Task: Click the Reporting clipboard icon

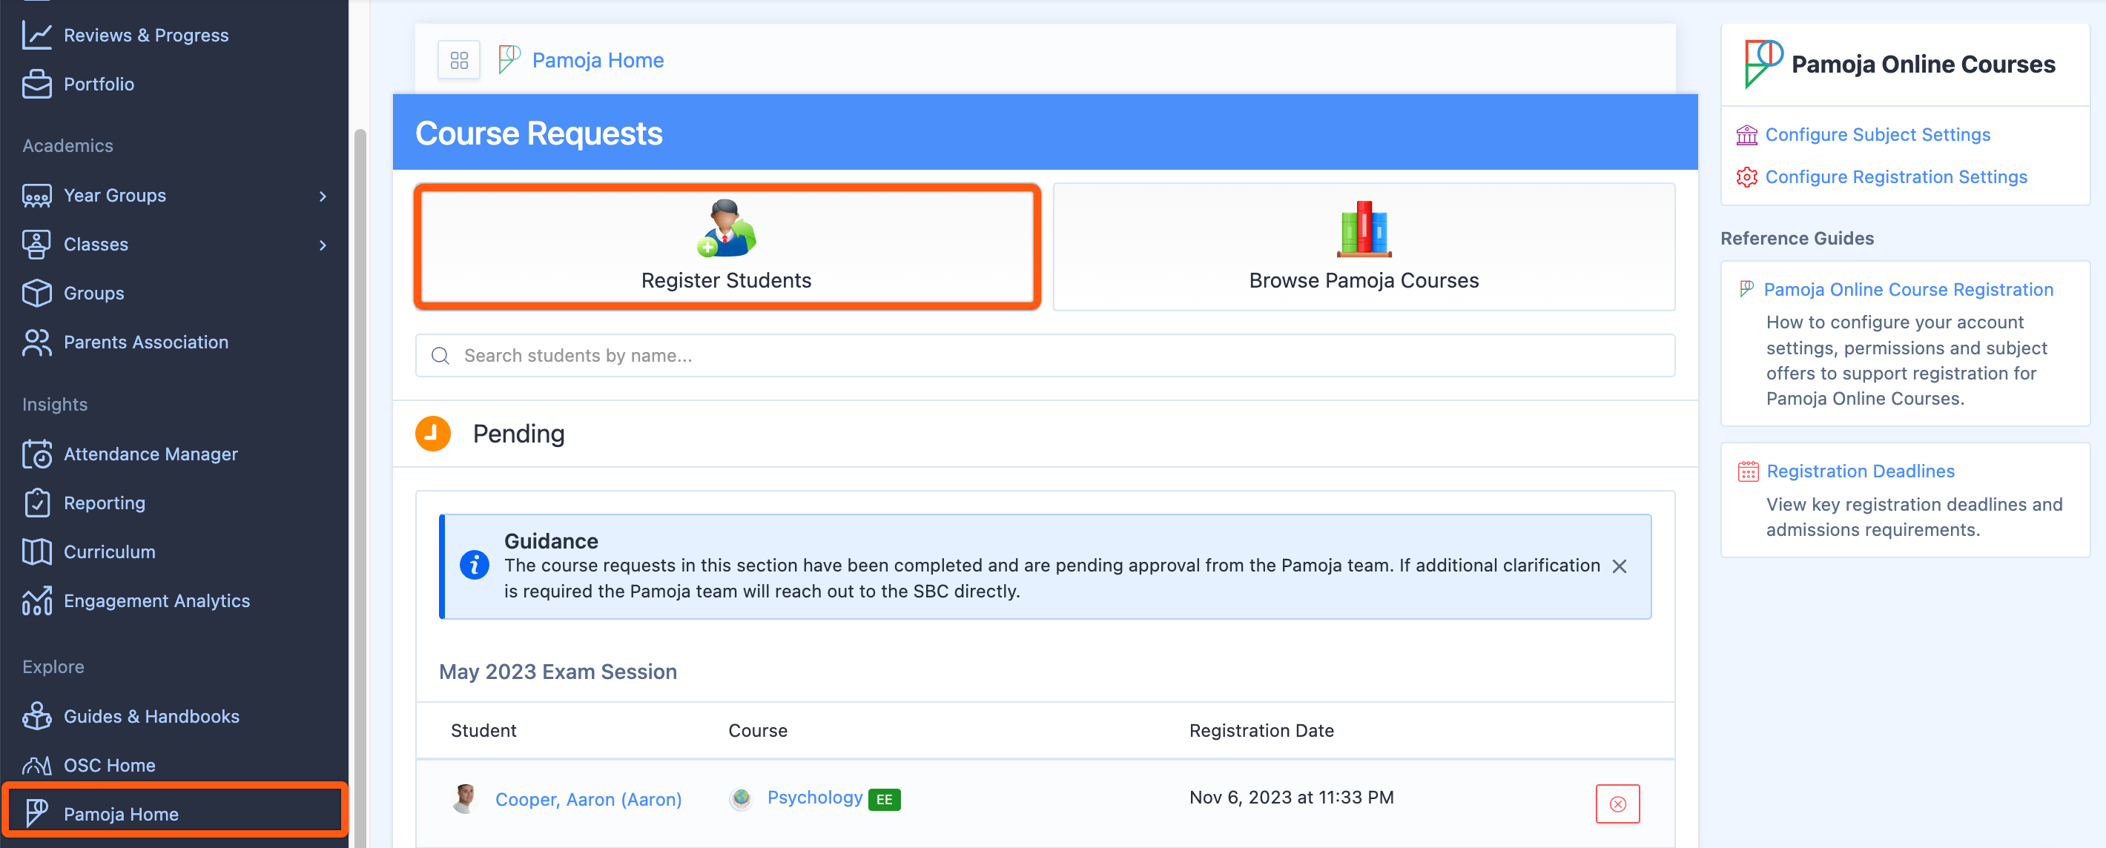Action: [37, 503]
